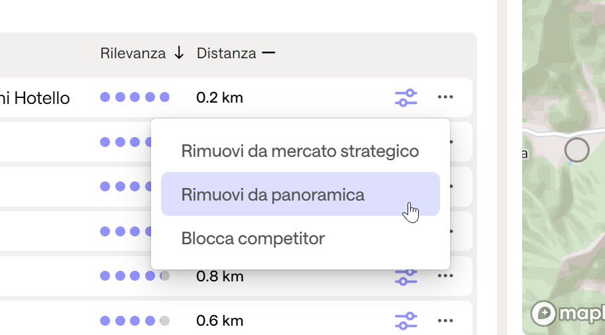Click the dash indicator beside Distanza

[x=268, y=53]
